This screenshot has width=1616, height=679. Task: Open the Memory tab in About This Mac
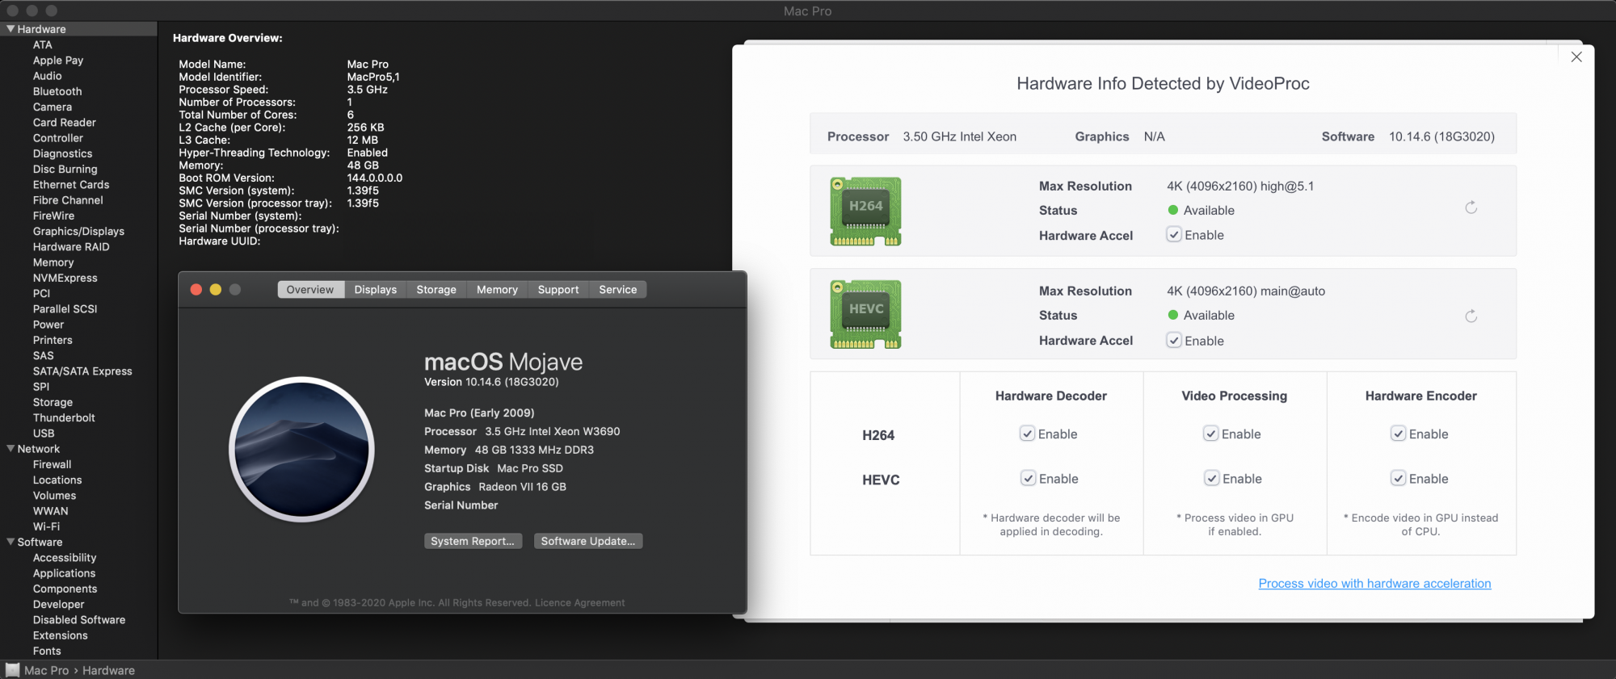tap(497, 289)
